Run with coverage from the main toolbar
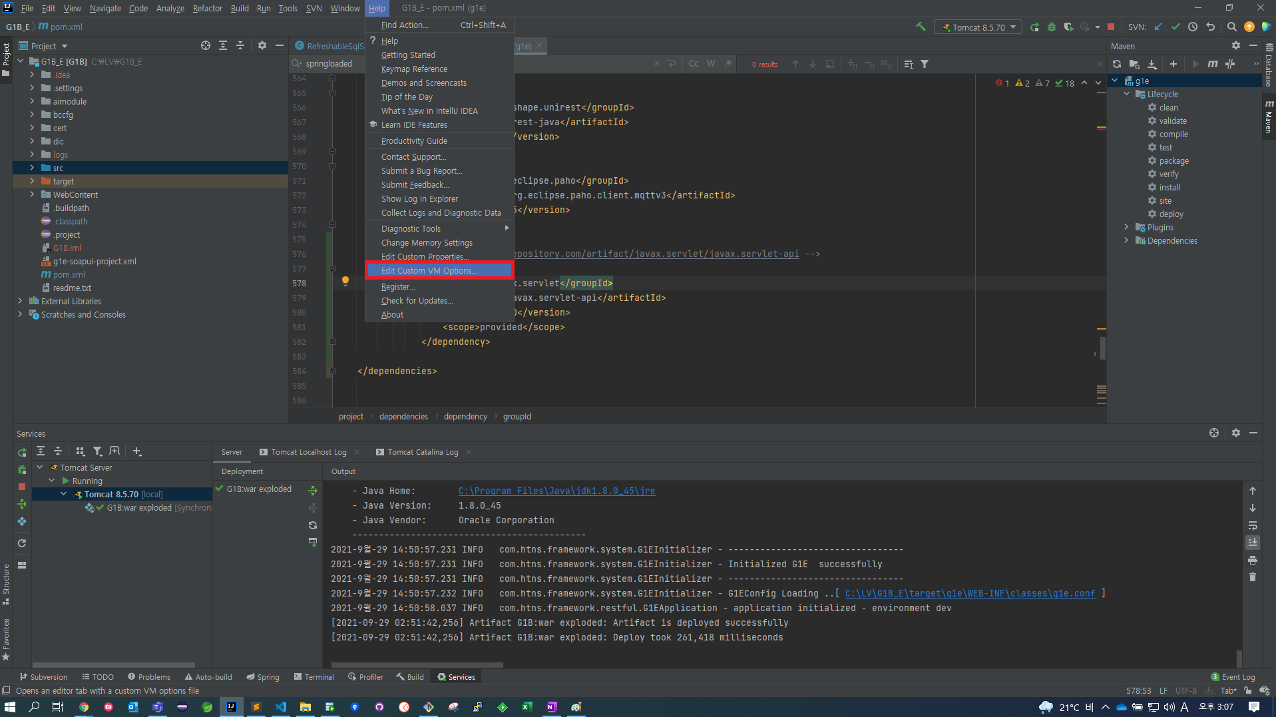Viewport: 1276px width, 717px height. tap(1068, 27)
